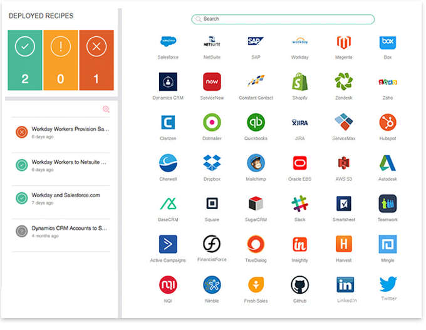Image resolution: width=426 pixels, height=330 pixels.
Task: Click the Autodesk connector icon
Action: coord(388,163)
